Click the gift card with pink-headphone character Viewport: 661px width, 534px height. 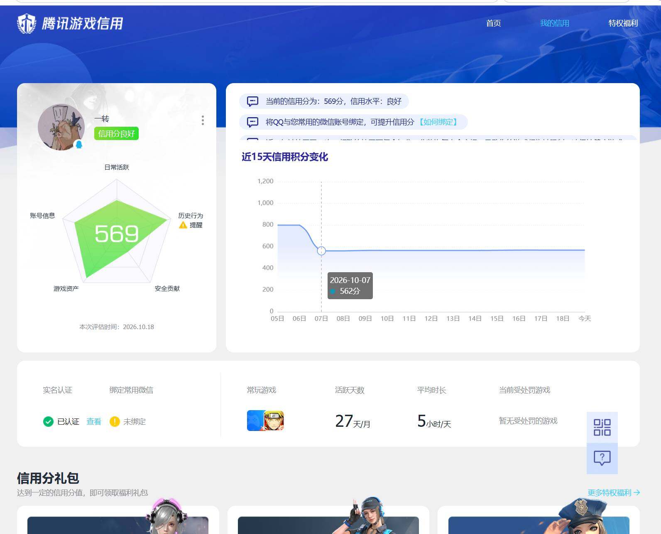pos(118,520)
